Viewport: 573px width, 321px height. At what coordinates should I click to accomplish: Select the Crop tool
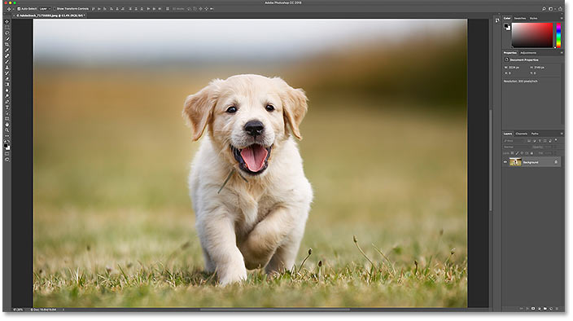click(7, 44)
